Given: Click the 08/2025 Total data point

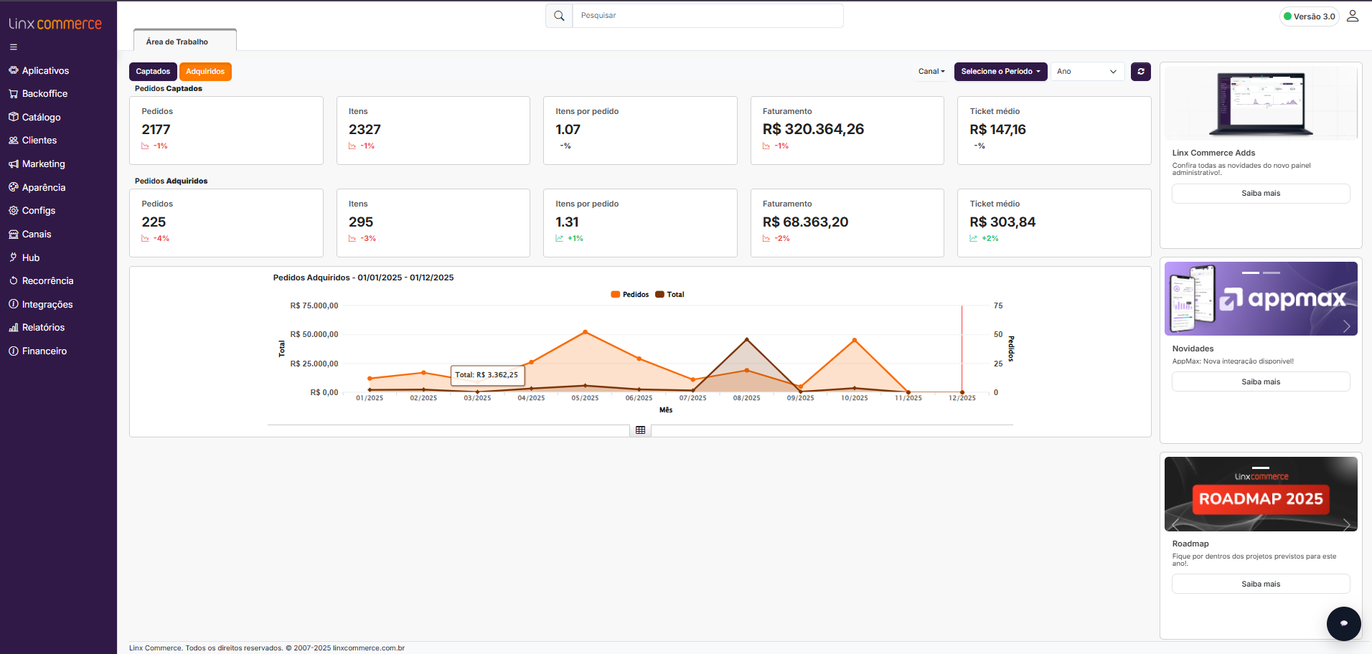Looking at the screenshot, I should pyautogui.click(x=747, y=339).
